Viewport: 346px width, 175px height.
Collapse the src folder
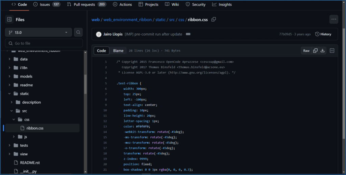pos(11,111)
